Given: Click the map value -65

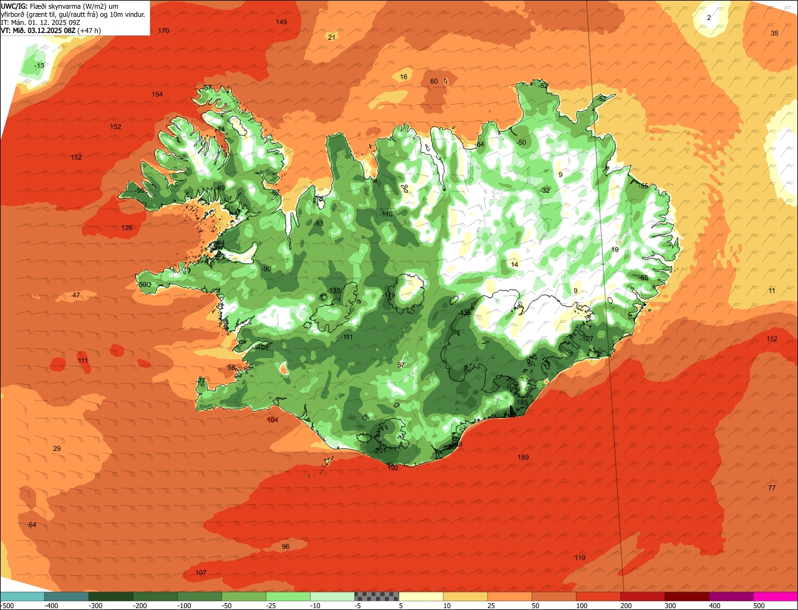Looking at the screenshot, I should [x=643, y=278].
